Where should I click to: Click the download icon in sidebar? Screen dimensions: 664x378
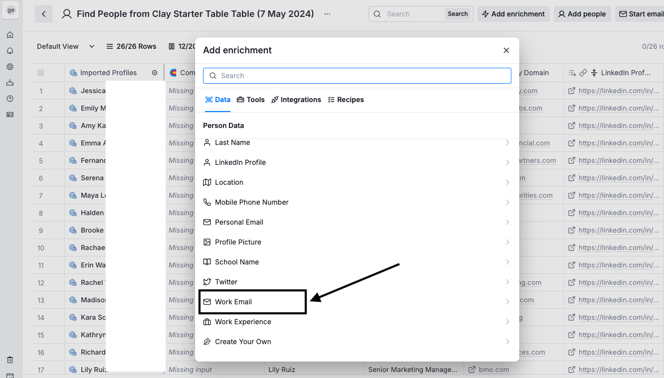[x=10, y=83]
